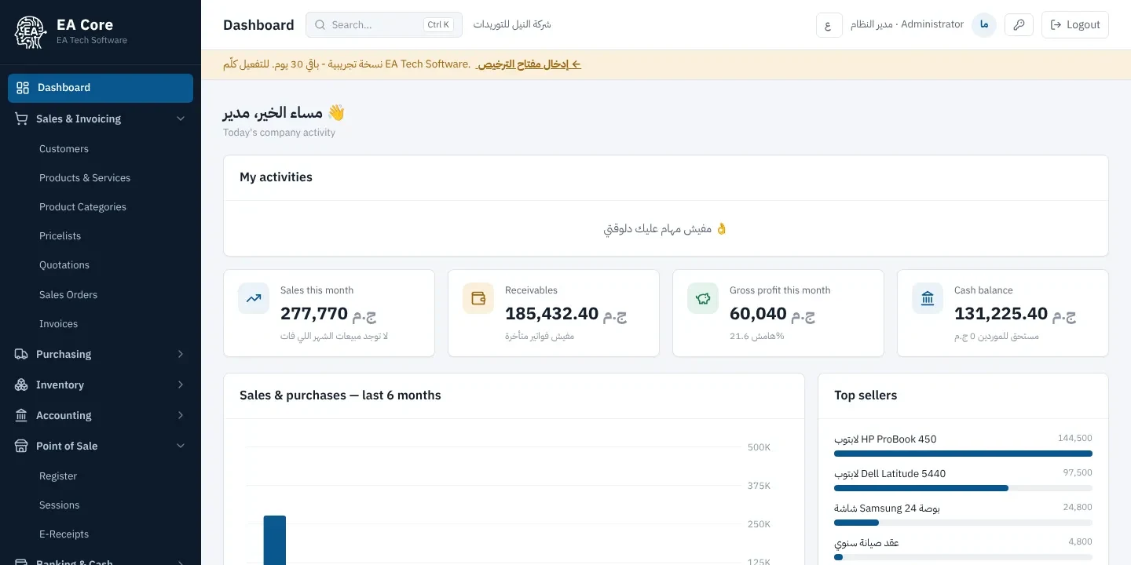This screenshot has width=1131, height=565.
Task: Click the Point of Sale store icon
Action: click(21, 446)
